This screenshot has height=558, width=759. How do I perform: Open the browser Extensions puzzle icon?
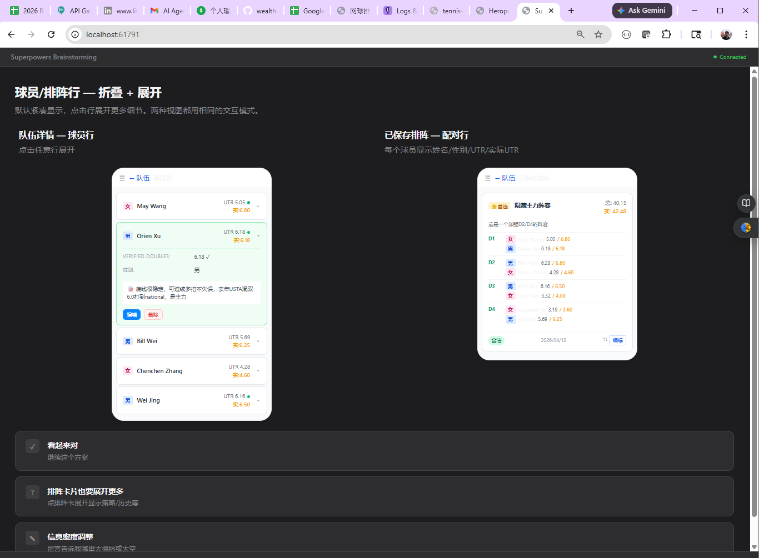click(x=666, y=34)
